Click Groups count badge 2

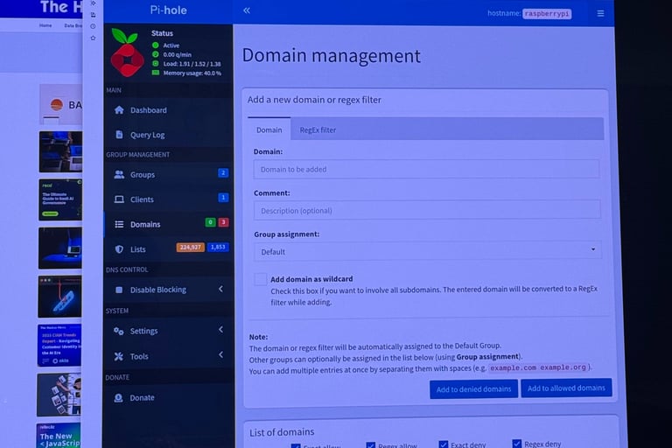[223, 172]
